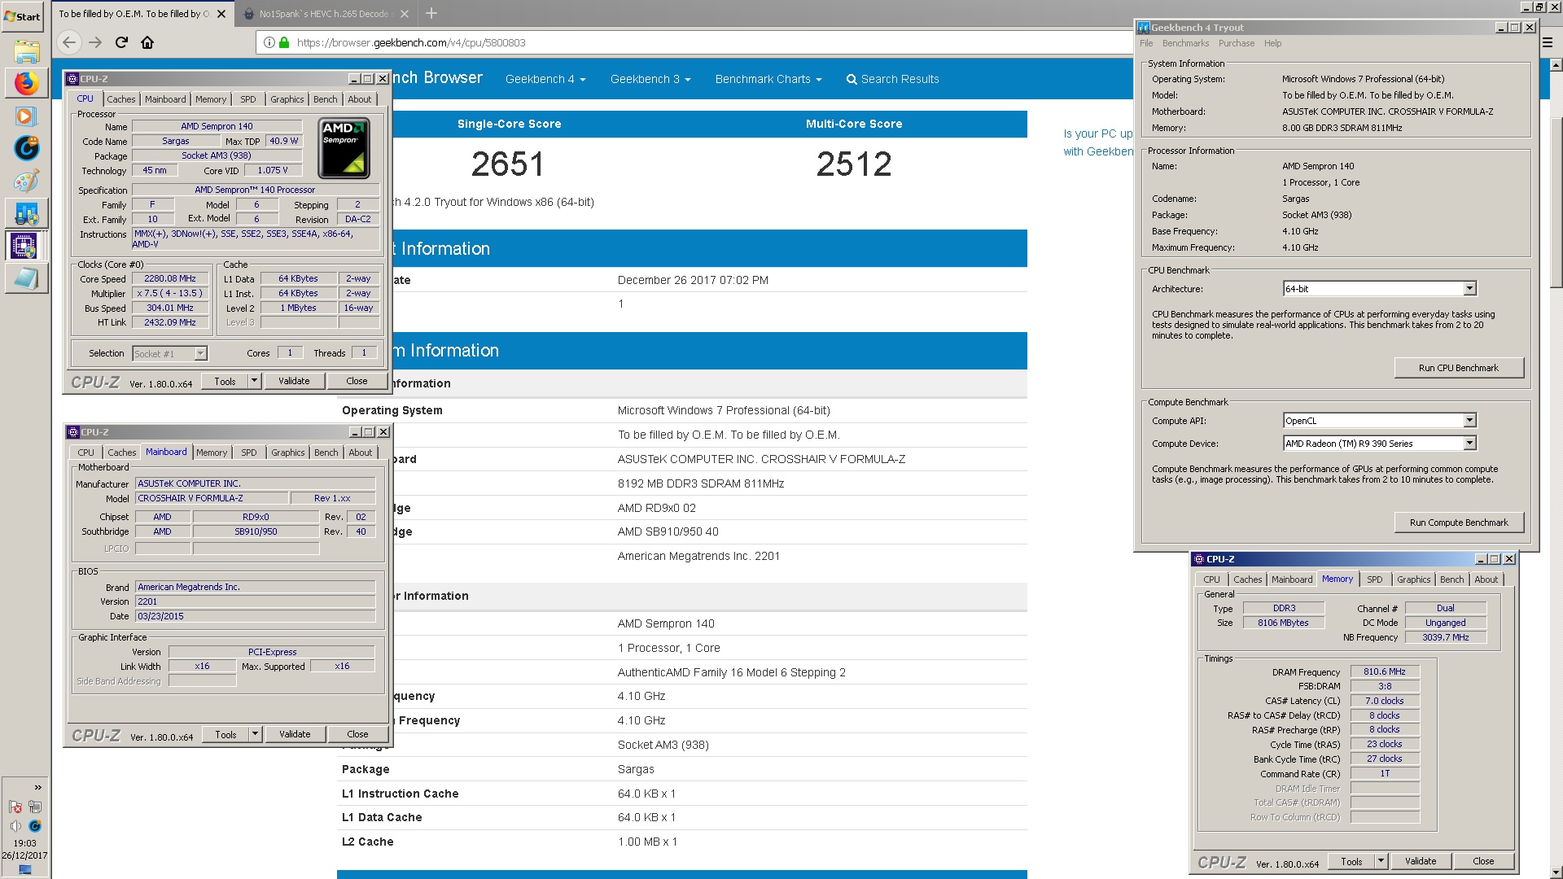Open Caches tab in upper-left CPU-Z

click(121, 99)
